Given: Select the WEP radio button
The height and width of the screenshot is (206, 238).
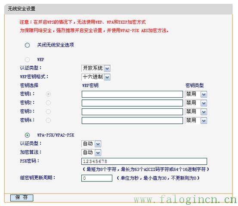Looking at the screenshot, I should tap(27, 60).
